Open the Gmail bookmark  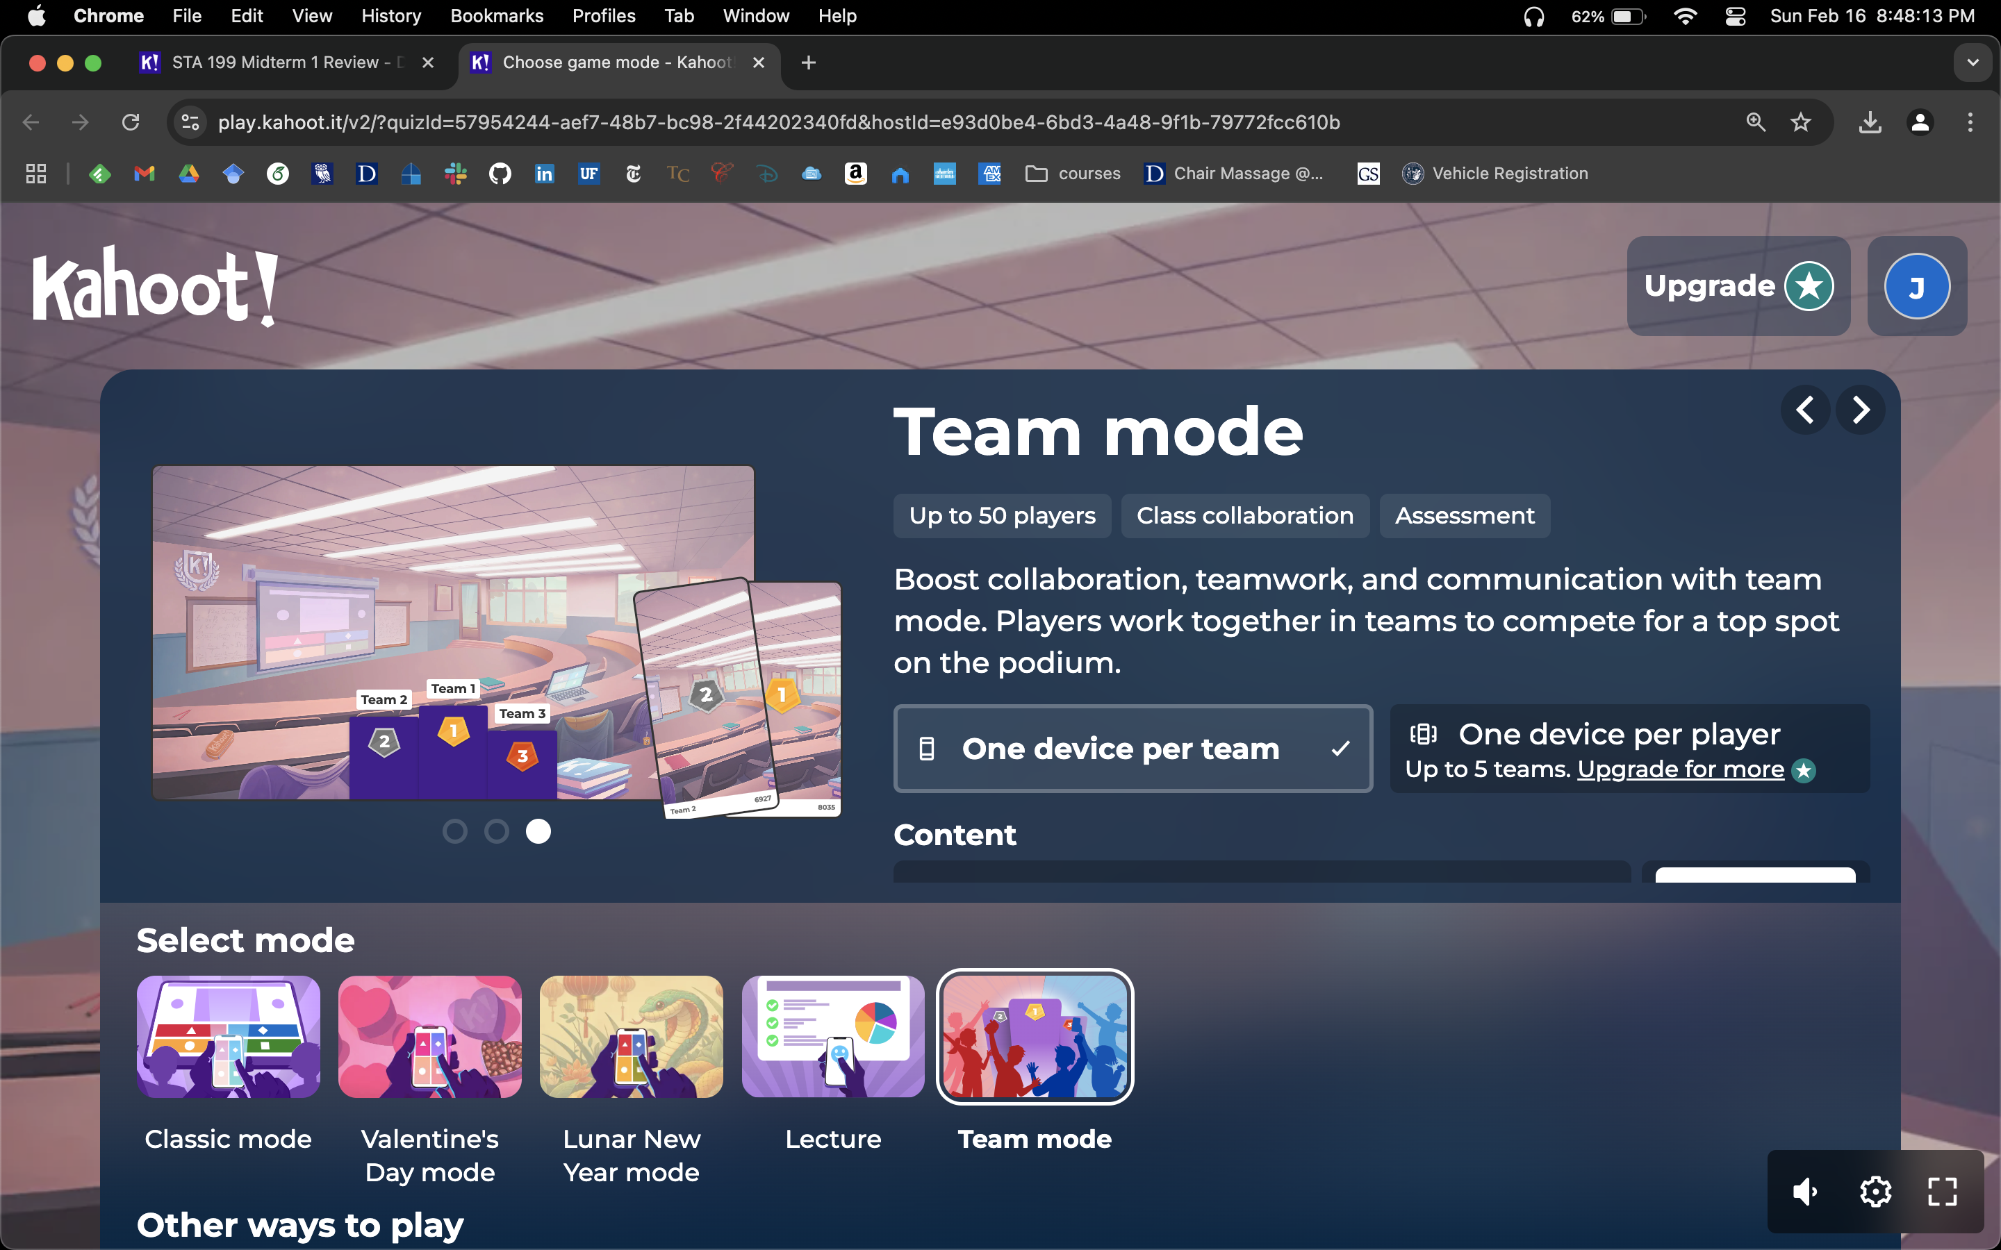click(x=145, y=174)
